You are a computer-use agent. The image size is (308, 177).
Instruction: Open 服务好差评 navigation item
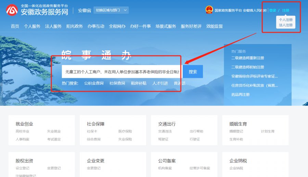pos(191,26)
